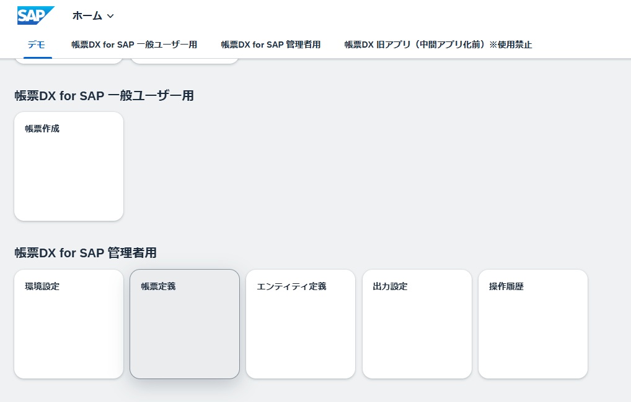Click the エンティティ定義 title text in its tile
Image resolution: width=631 pixels, height=402 pixels.
291,286
